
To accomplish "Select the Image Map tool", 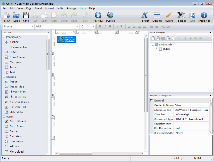I will tap(14, 87).
